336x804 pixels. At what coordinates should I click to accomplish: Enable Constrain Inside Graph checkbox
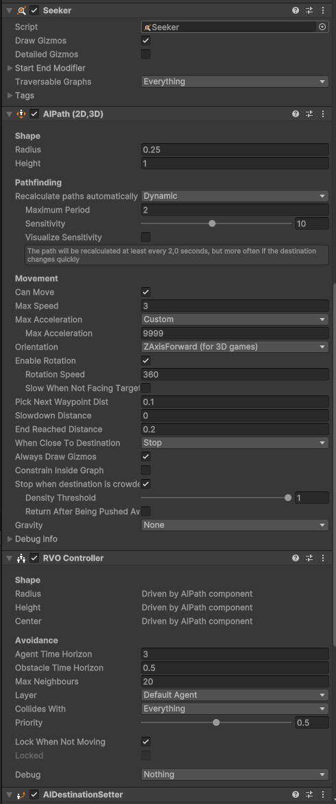click(146, 470)
